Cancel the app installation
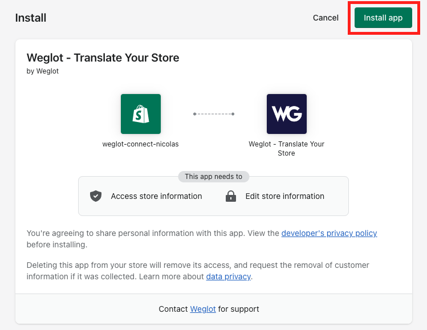 (x=326, y=18)
